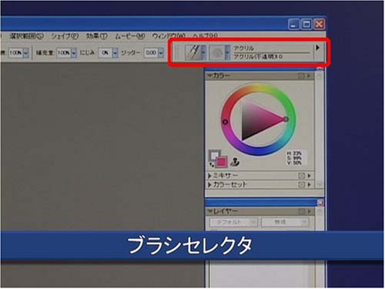Click the アクリル(不透明) variant name
Screen dimensions: 385x289
click(258, 56)
